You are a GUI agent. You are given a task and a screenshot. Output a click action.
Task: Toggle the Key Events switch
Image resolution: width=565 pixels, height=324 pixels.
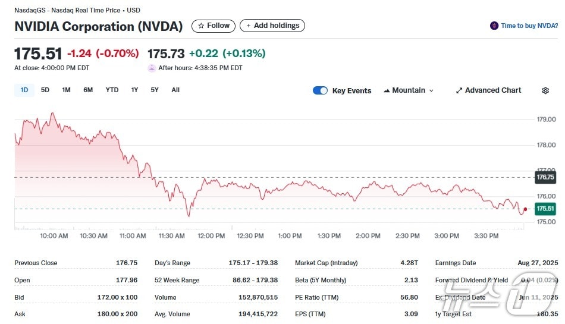(x=320, y=90)
